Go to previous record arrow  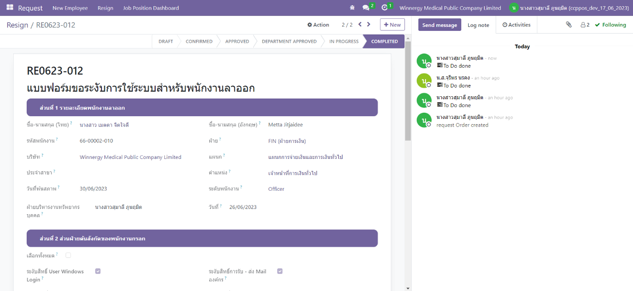tap(360, 24)
